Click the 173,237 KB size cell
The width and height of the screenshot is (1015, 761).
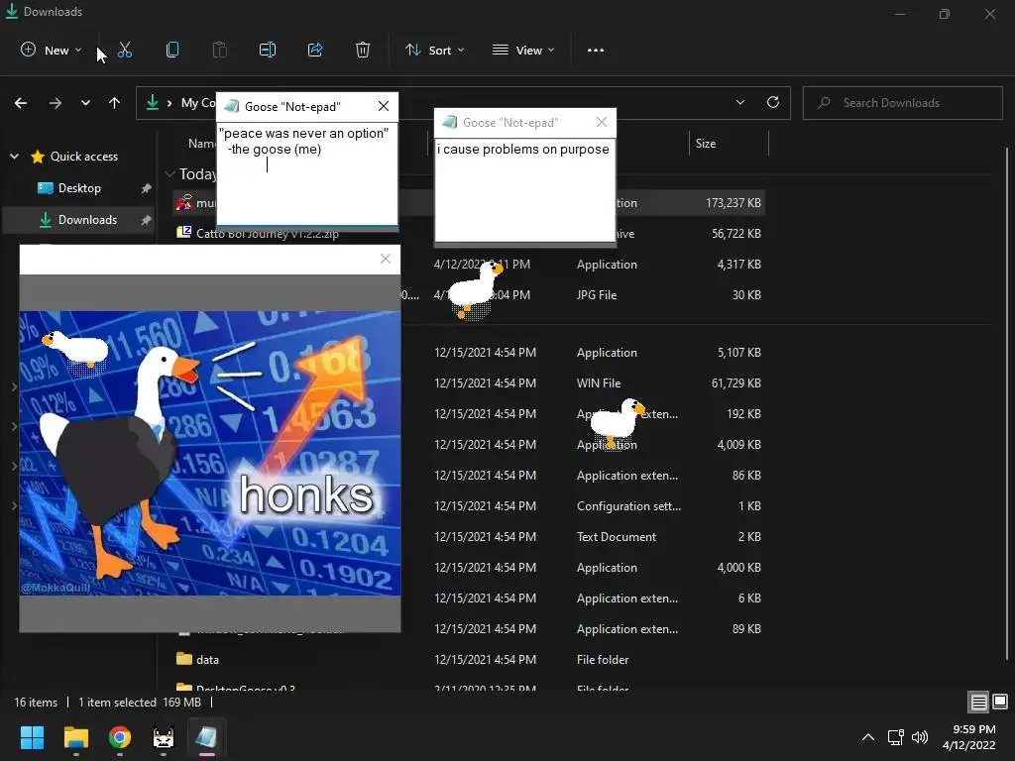point(733,202)
